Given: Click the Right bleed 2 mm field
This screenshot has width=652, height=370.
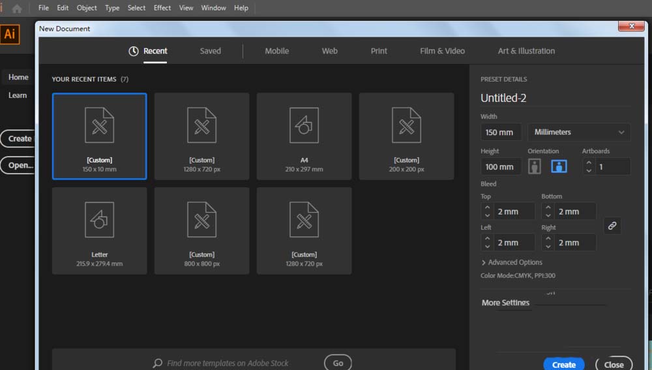Looking at the screenshot, I should pos(574,243).
